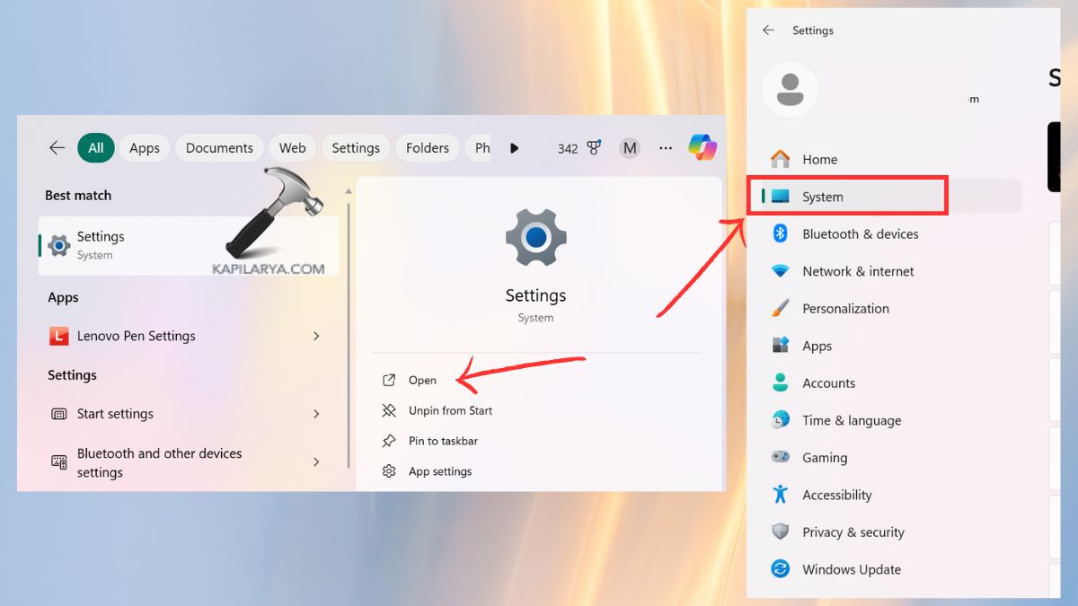Open the ellipsis menu in search bar
Viewport: 1078px width, 606px height.
point(665,147)
